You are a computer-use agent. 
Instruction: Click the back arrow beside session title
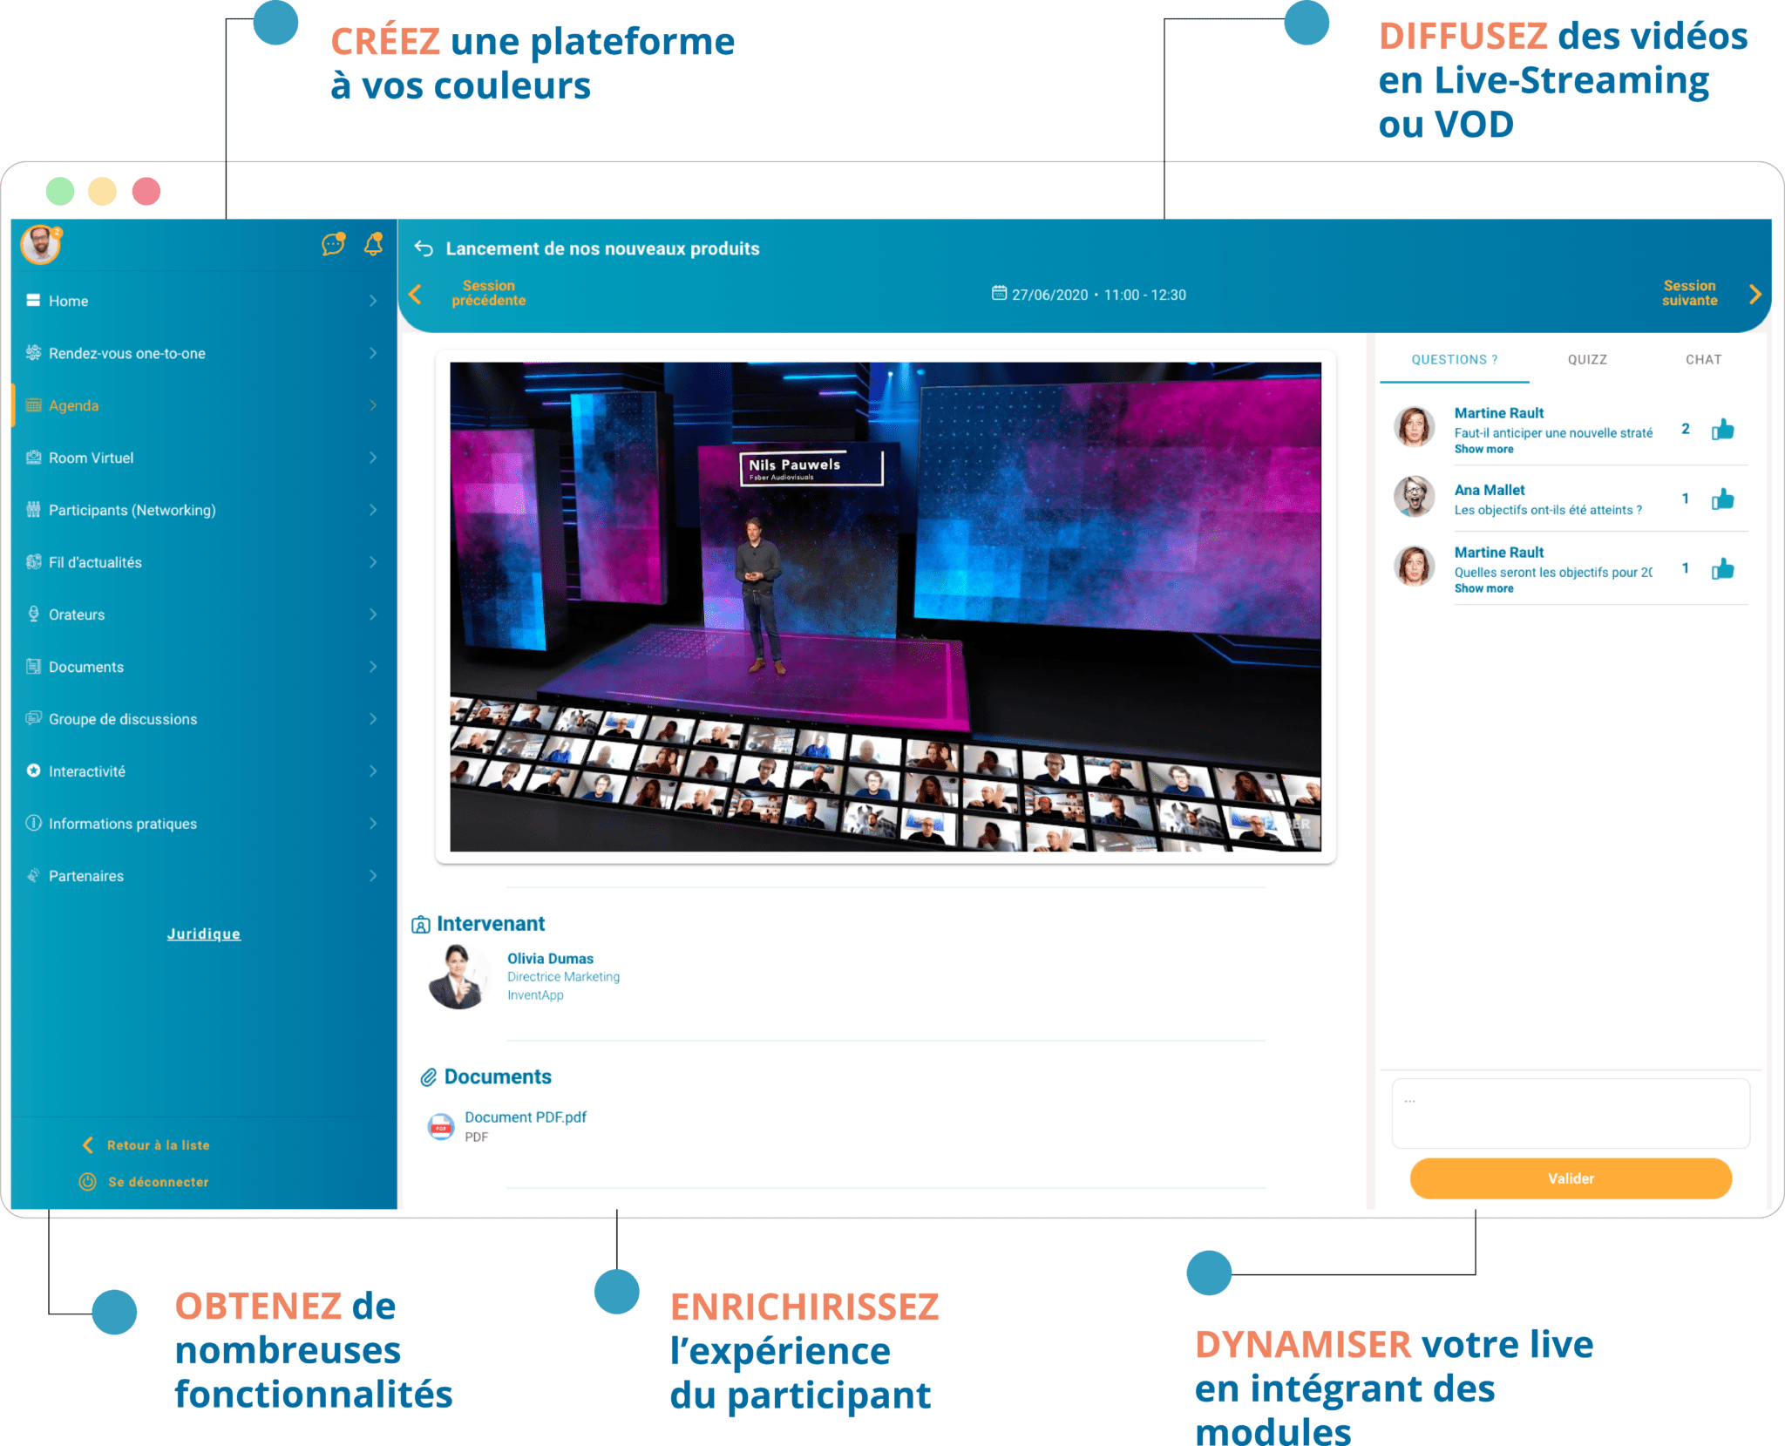[424, 248]
